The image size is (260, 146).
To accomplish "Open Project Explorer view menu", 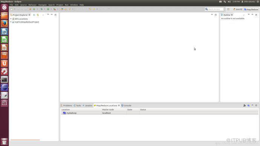I will [x=48, y=15].
